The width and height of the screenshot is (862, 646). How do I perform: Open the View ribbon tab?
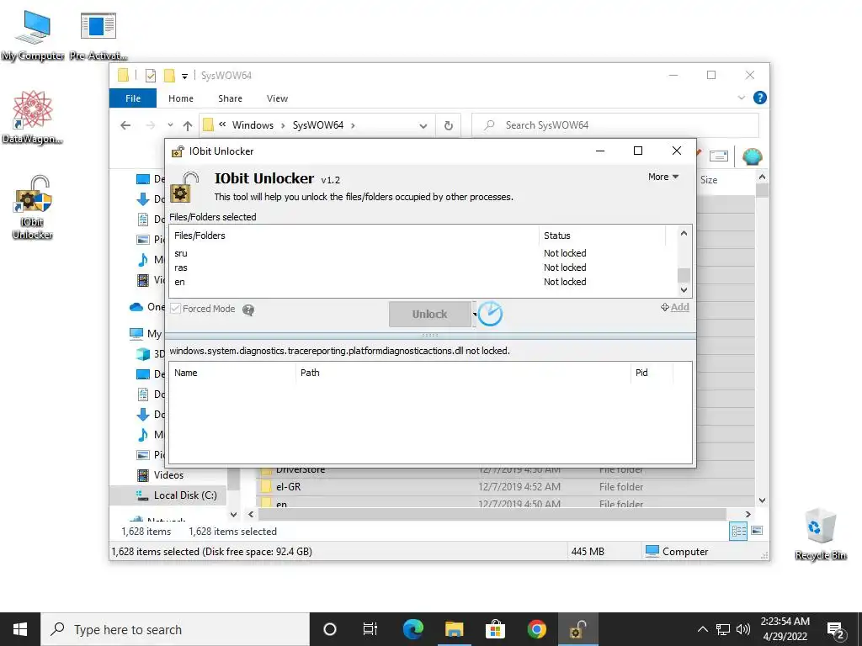277,98
